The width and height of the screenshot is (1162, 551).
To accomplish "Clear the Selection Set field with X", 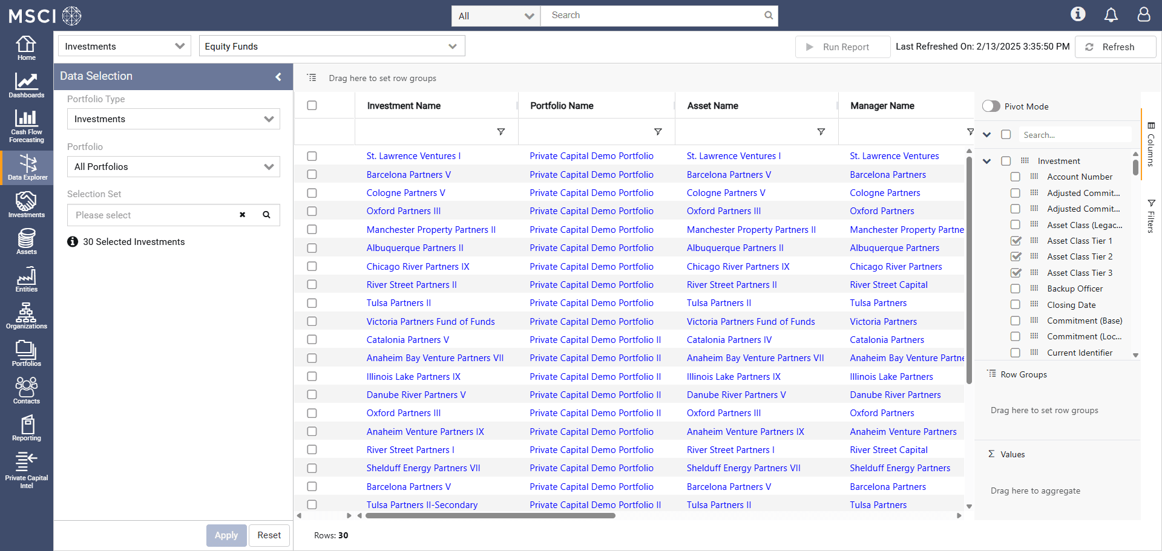I will (x=242, y=215).
